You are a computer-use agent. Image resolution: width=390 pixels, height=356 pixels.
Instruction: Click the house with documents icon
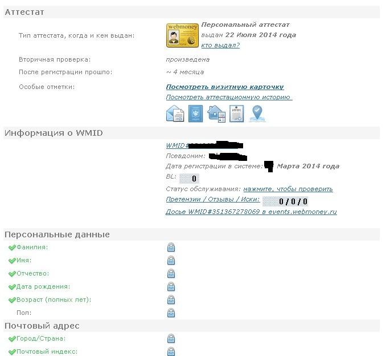pyautogui.click(x=216, y=114)
